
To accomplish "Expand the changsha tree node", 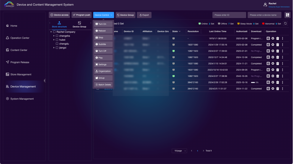I will point(54,36).
